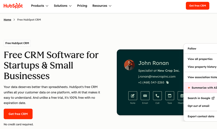
Task: Click the HubSpot logo
Action: [x=13, y=6]
